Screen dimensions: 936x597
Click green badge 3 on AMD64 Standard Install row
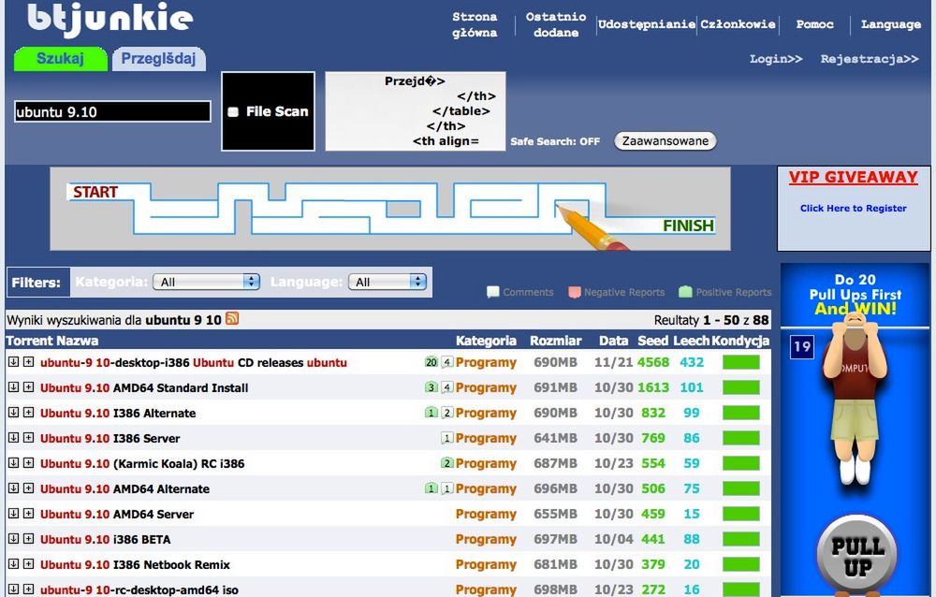pyautogui.click(x=431, y=387)
